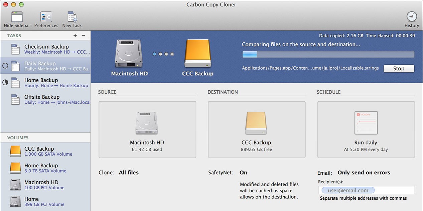Click the Separate multiple addresses with commas hint
The height and width of the screenshot is (211, 423).
[x=363, y=198]
